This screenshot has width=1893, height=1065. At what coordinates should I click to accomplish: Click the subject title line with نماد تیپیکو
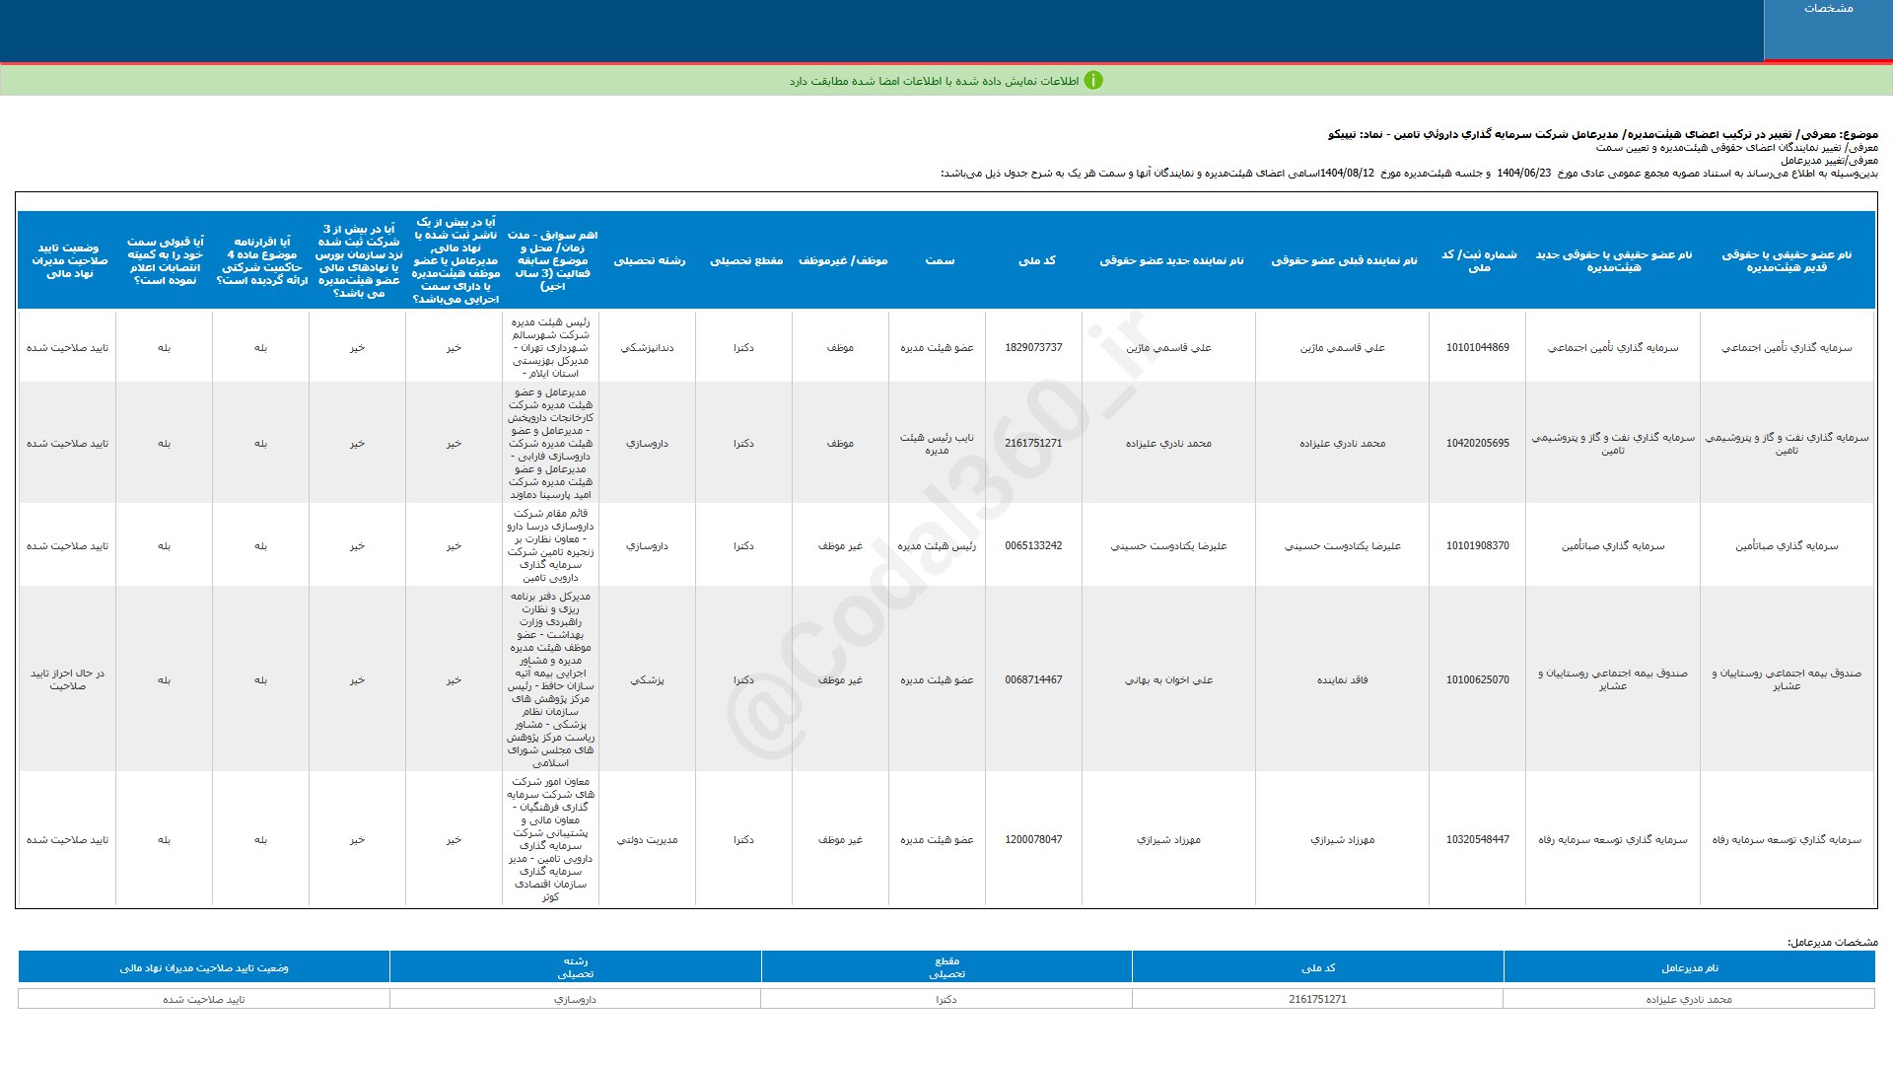click(x=1602, y=134)
